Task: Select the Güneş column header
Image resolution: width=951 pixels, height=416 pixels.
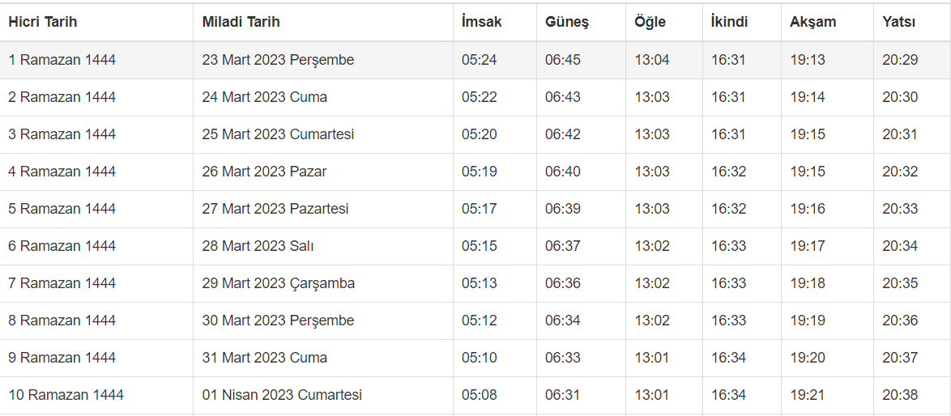Action: click(566, 22)
